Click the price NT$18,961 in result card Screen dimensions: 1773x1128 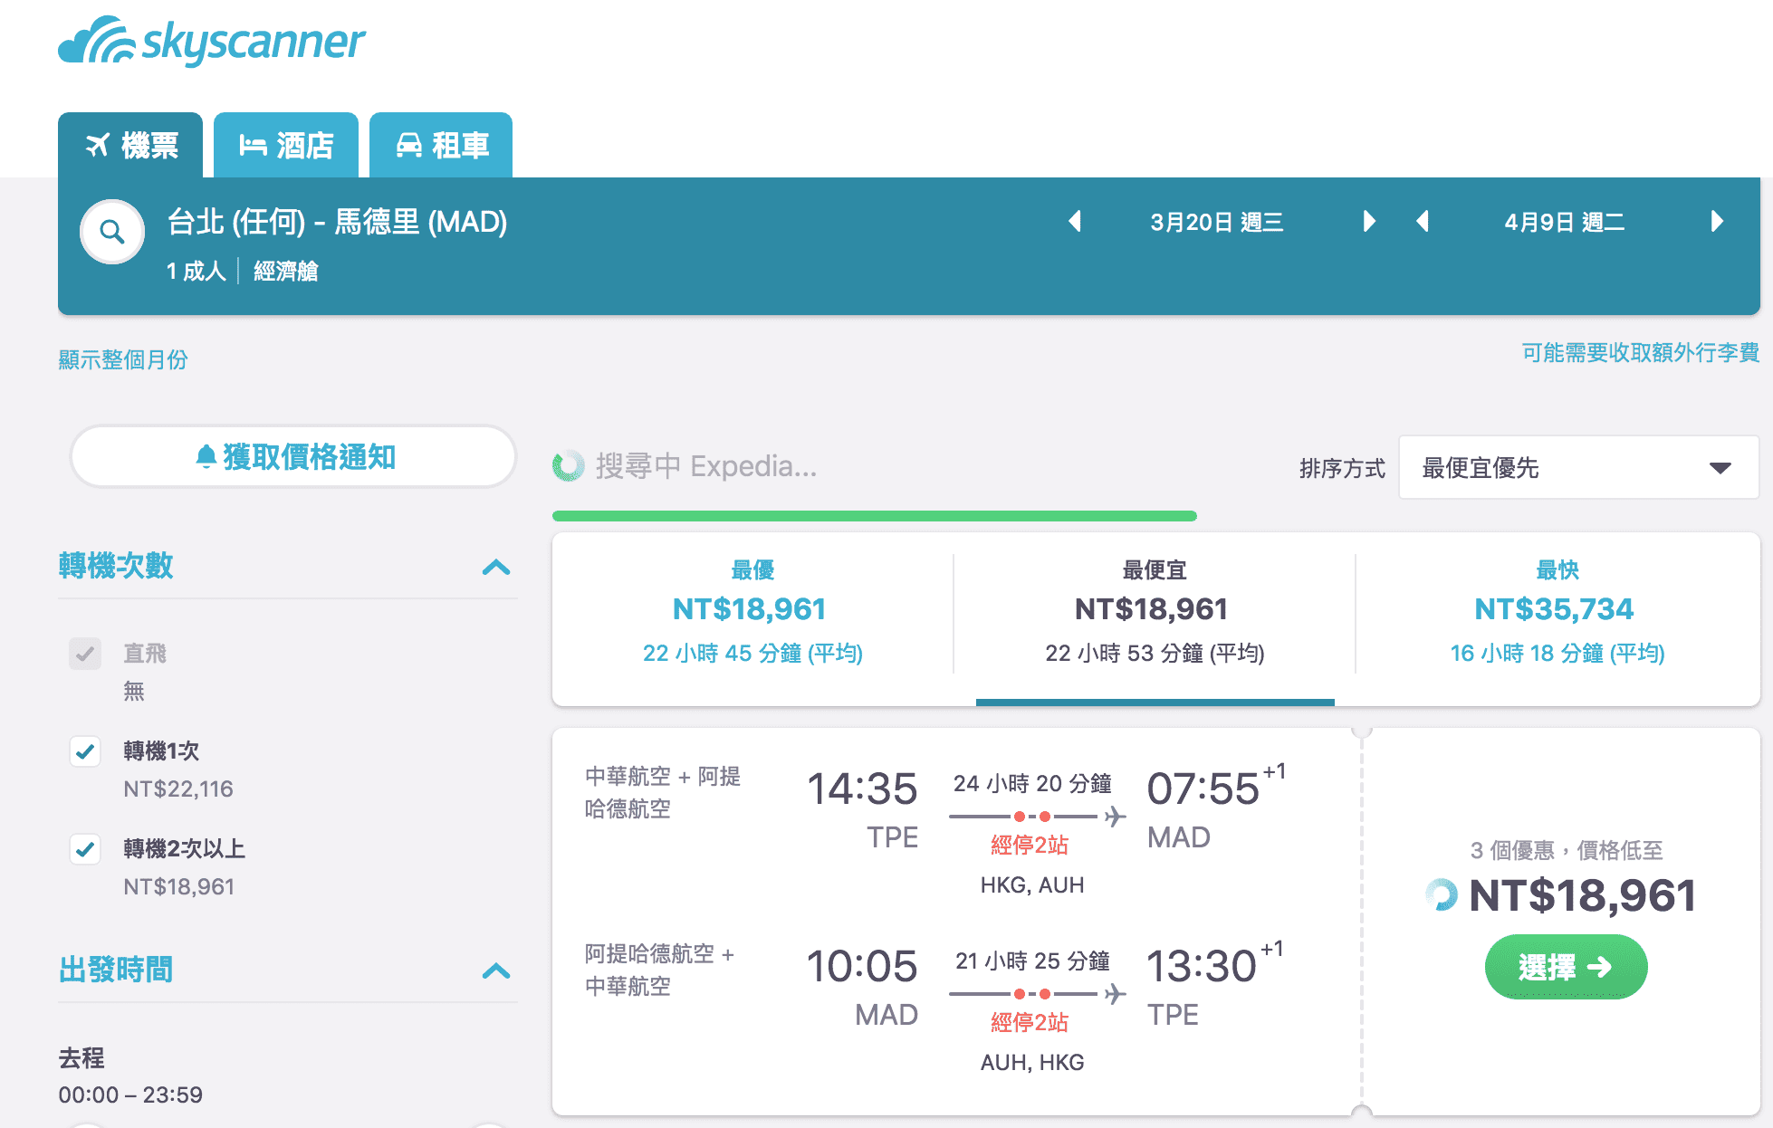(x=1582, y=895)
